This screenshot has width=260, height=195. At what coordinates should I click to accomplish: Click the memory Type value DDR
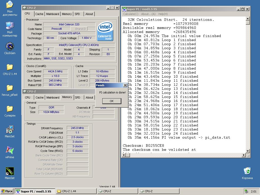[51, 107]
